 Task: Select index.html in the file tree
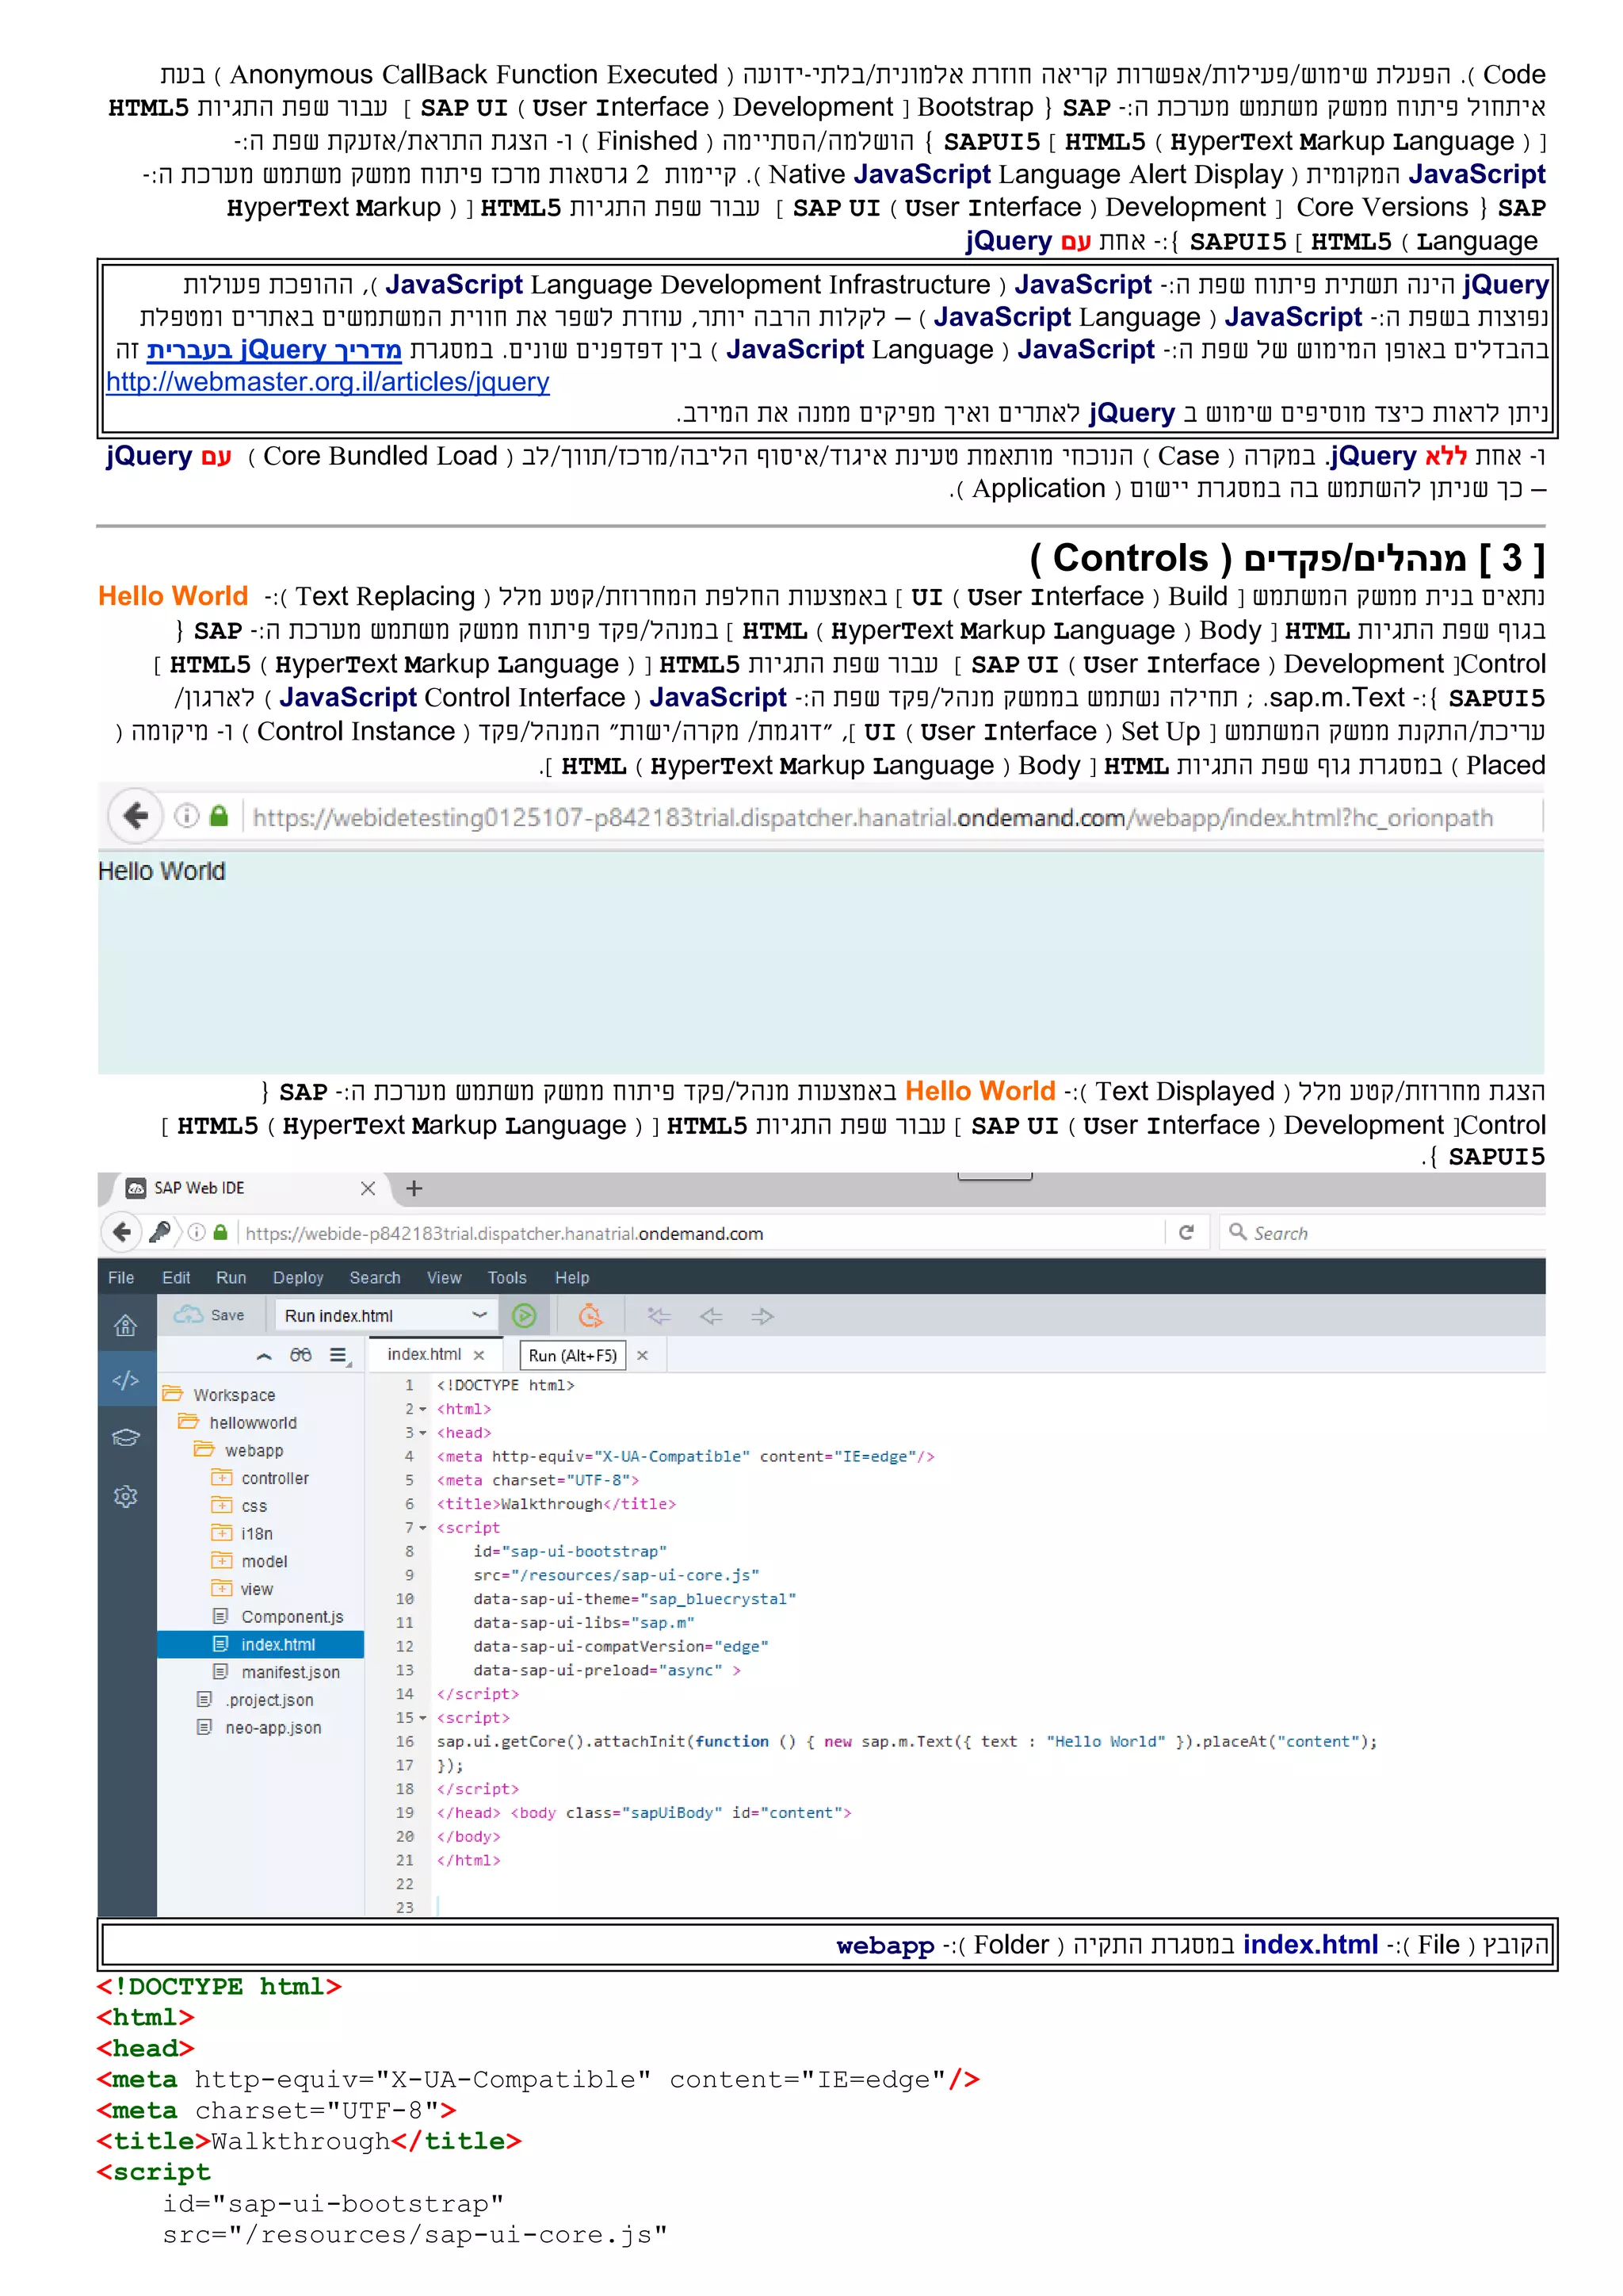pyautogui.click(x=260, y=1644)
